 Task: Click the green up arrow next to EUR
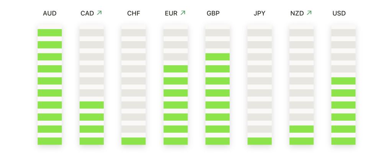point(183,13)
